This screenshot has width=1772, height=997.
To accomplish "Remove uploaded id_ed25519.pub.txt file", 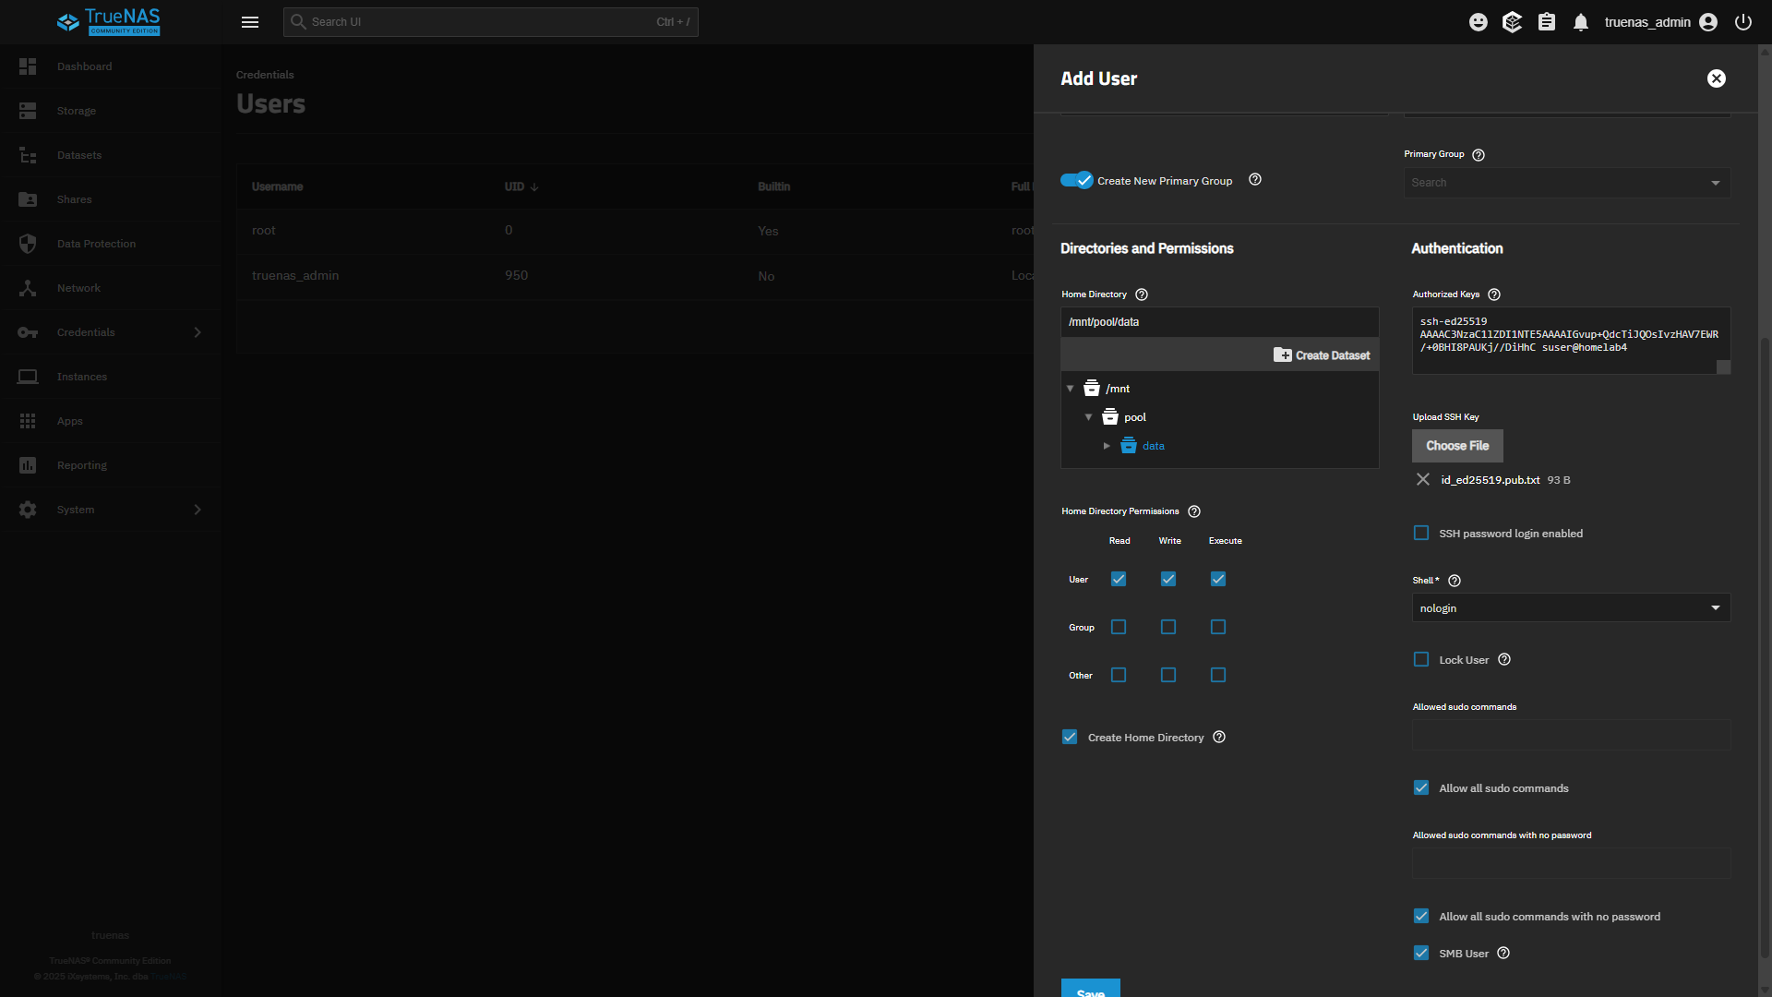I will click(1423, 479).
